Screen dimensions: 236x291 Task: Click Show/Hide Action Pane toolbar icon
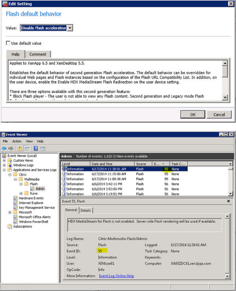coord(43,149)
